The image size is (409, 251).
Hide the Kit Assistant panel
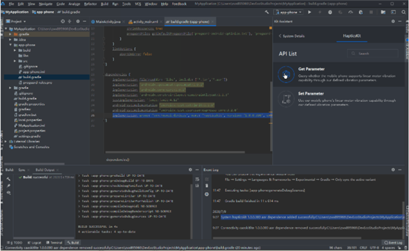pyautogui.click(x=400, y=21)
